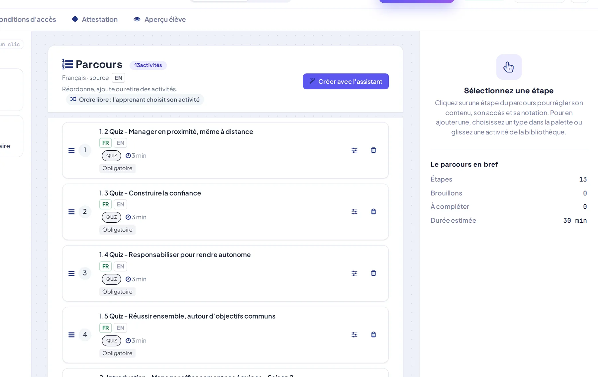Image resolution: width=598 pixels, height=377 pixels.
Task: Open settings for 1.4 Quiz Responsabiliser step
Action: tap(354, 273)
